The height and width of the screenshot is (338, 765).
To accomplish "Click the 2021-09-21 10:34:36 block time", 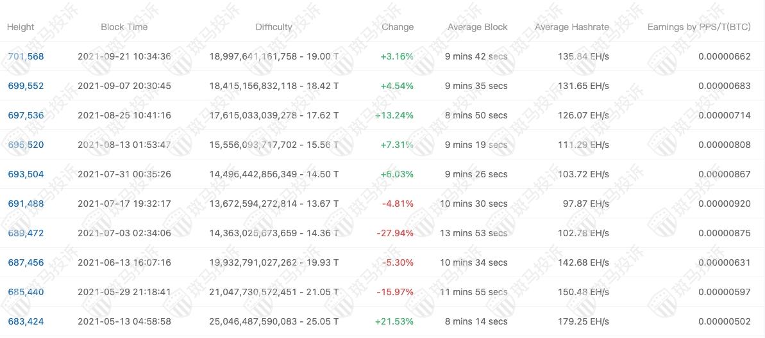I will (124, 56).
